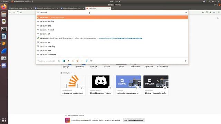Open the network indicator in top bar
The width and height of the screenshot is (221, 124).
210,1
